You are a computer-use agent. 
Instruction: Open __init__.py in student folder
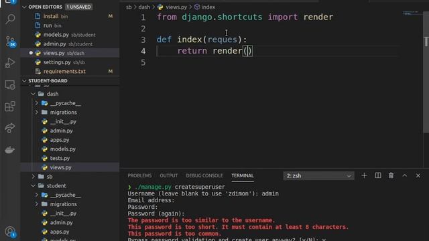pos(70,214)
